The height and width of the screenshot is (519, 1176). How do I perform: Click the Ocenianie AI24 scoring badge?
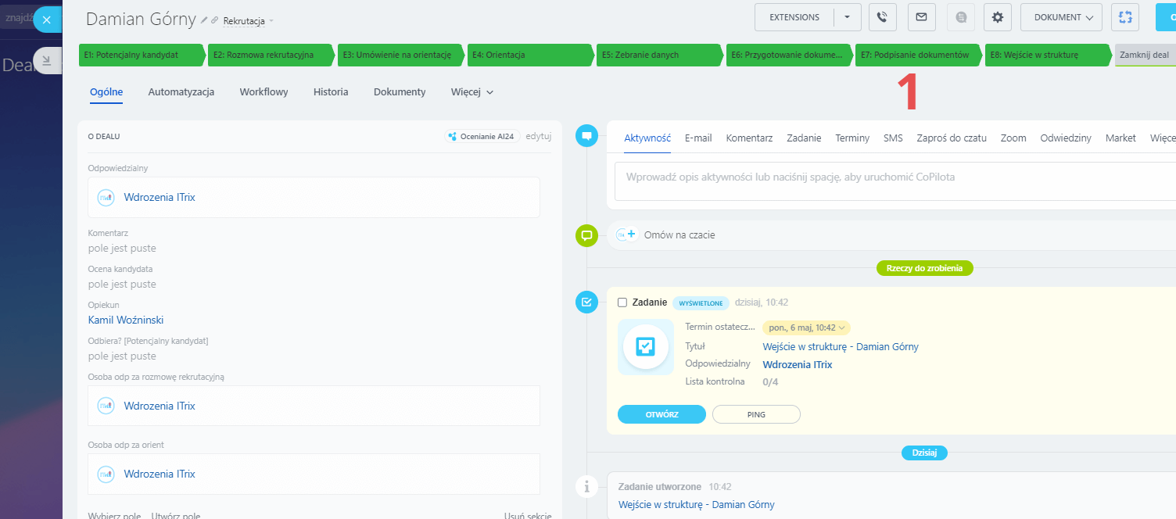tap(480, 136)
